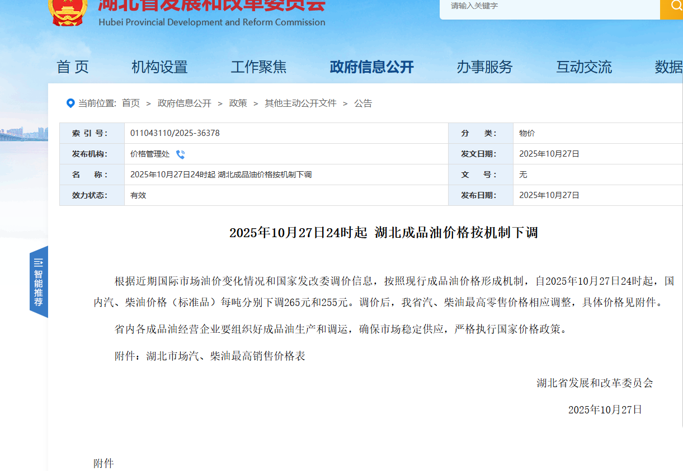Open the 办事服务 menu item
Image resolution: width=683 pixels, height=471 pixels.
pyautogui.click(x=484, y=67)
